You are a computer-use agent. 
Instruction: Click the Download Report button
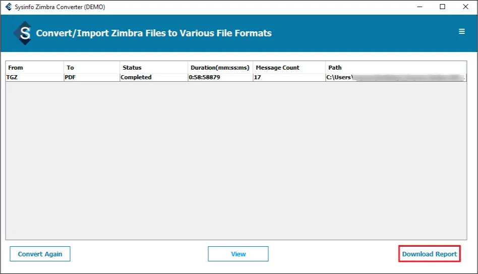[x=430, y=254]
